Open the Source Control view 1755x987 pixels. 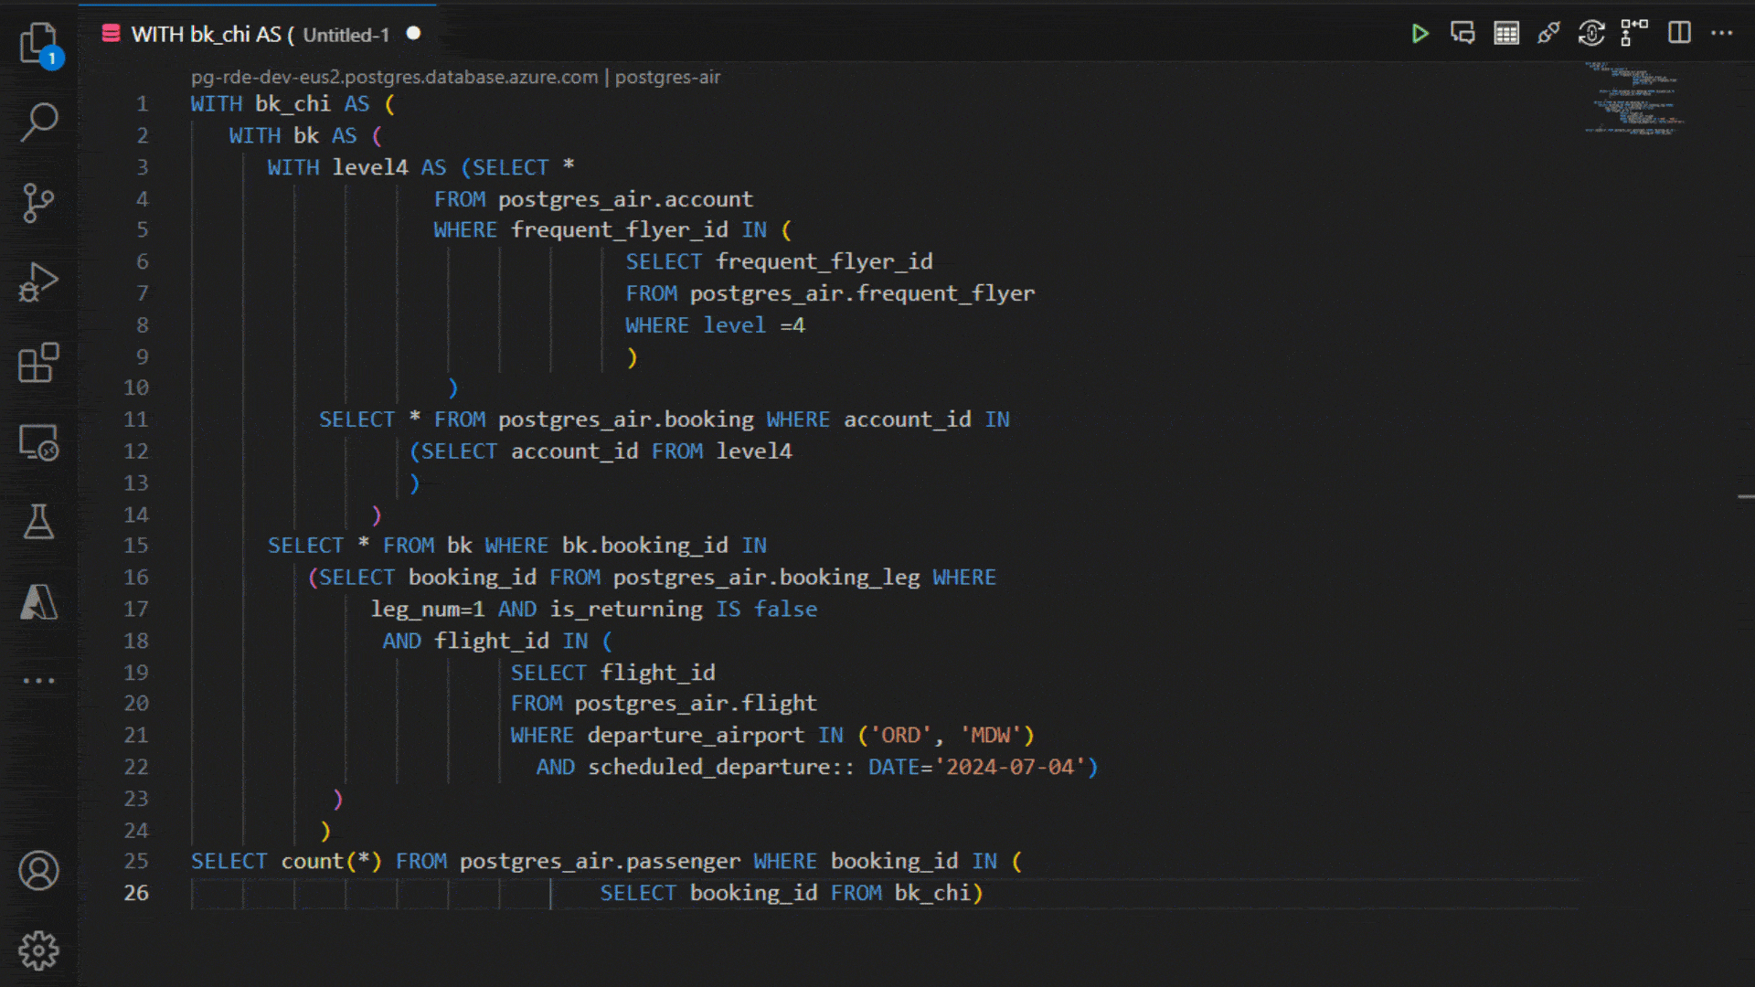[x=38, y=203]
